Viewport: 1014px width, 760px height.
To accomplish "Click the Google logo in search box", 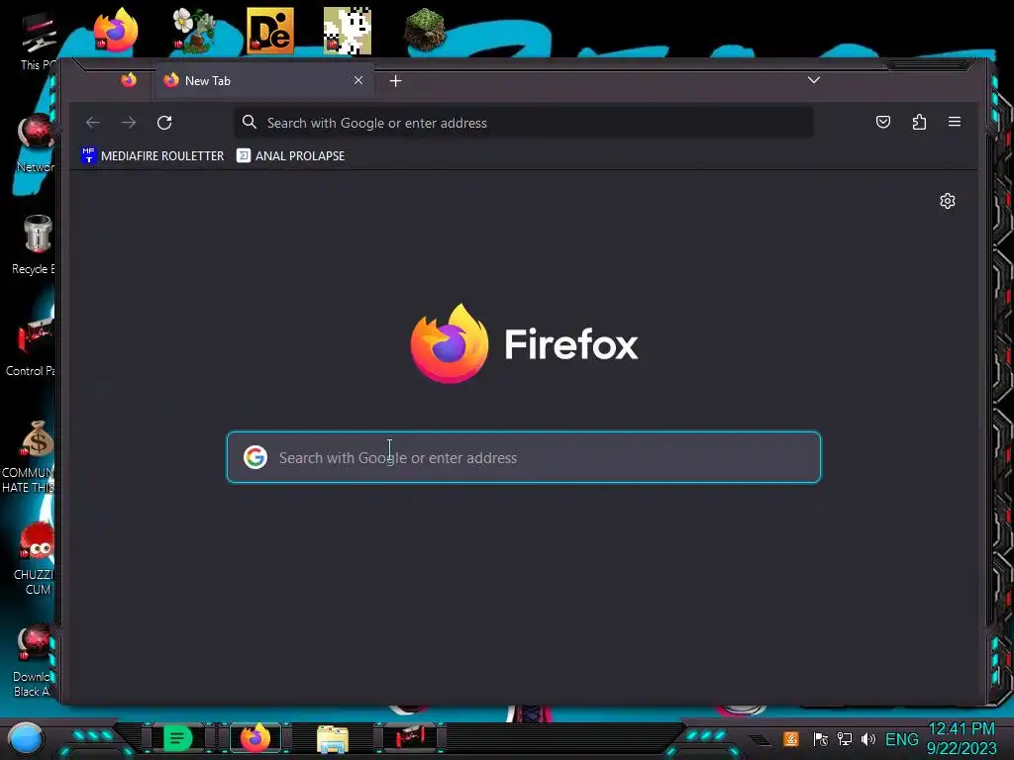I will click(x=255, y=457).
